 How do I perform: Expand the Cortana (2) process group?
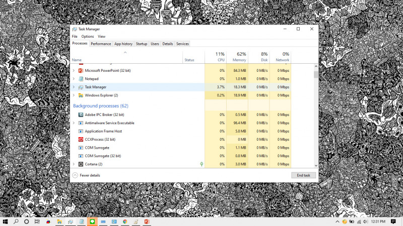74,164
